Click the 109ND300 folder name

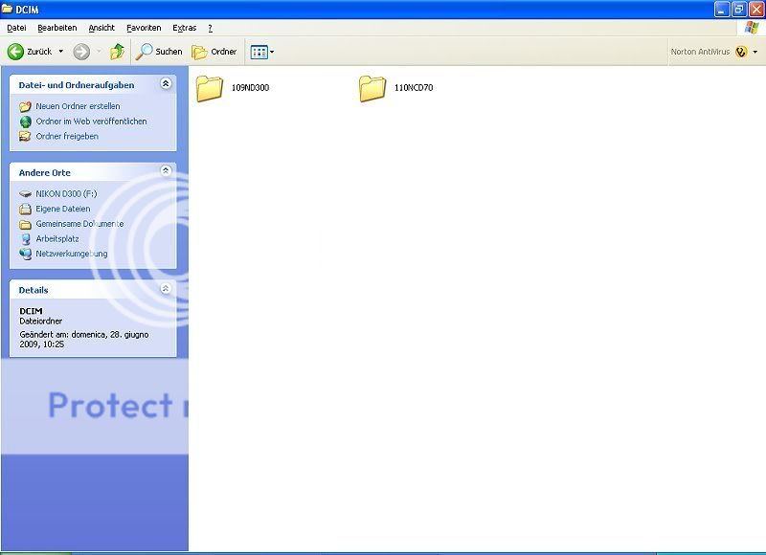pyautogui.click(x=250, y=88)
